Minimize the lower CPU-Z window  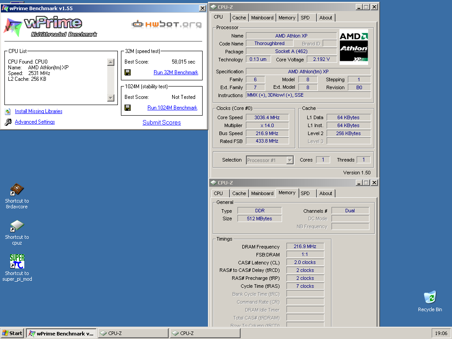tap(359, 182)
